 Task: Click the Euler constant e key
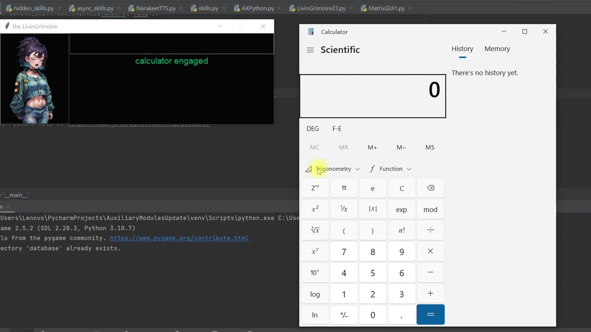373,188
